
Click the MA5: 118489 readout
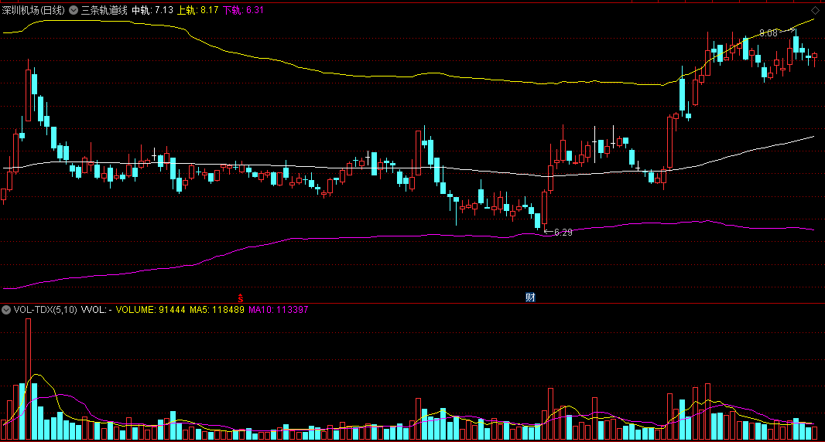click(x=217, y=310)
